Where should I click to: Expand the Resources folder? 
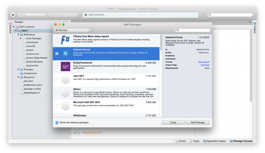18,77
